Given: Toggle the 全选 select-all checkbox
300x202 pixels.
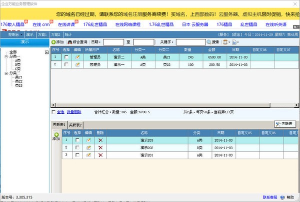Looking at the screenshot, I should [54, 112].
